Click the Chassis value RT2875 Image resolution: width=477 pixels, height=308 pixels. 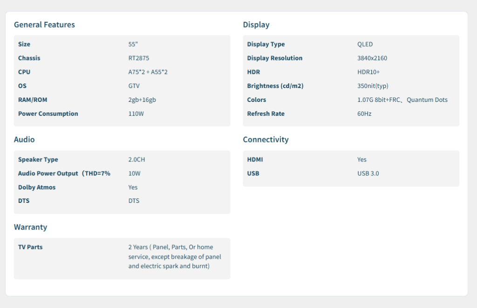tap(139, 58)
